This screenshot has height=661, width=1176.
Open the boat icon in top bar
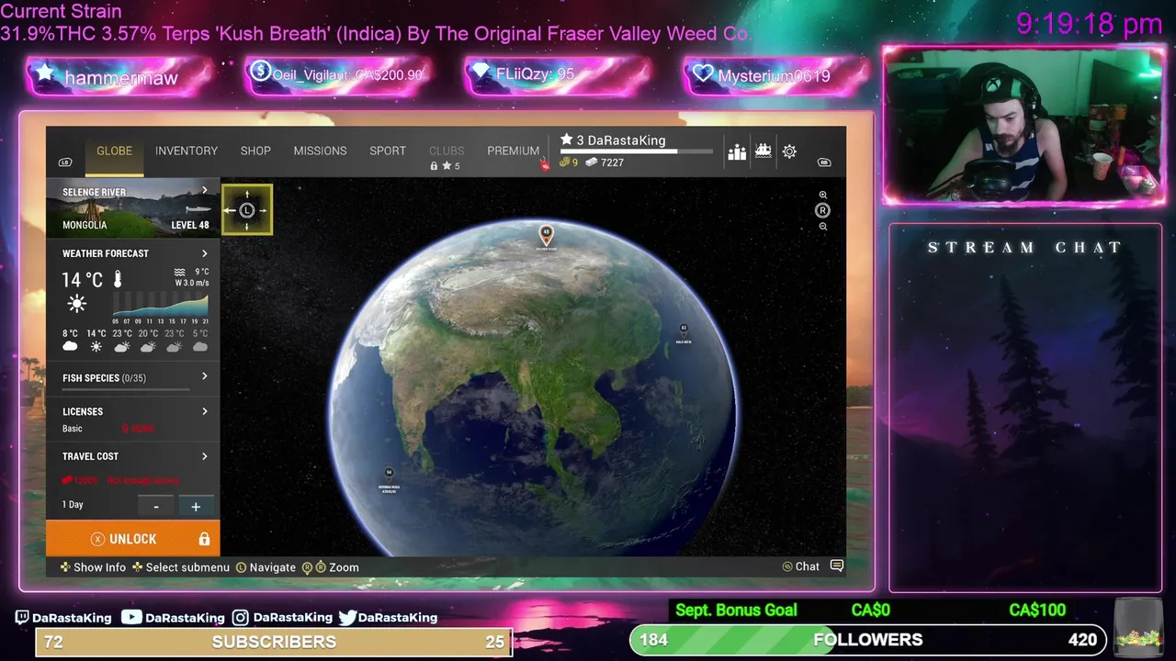tap(763, 151)
